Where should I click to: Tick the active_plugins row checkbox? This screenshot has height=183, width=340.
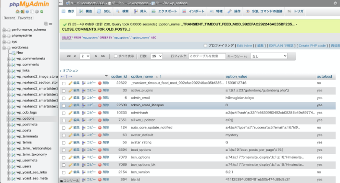click(x=64, y=91)
